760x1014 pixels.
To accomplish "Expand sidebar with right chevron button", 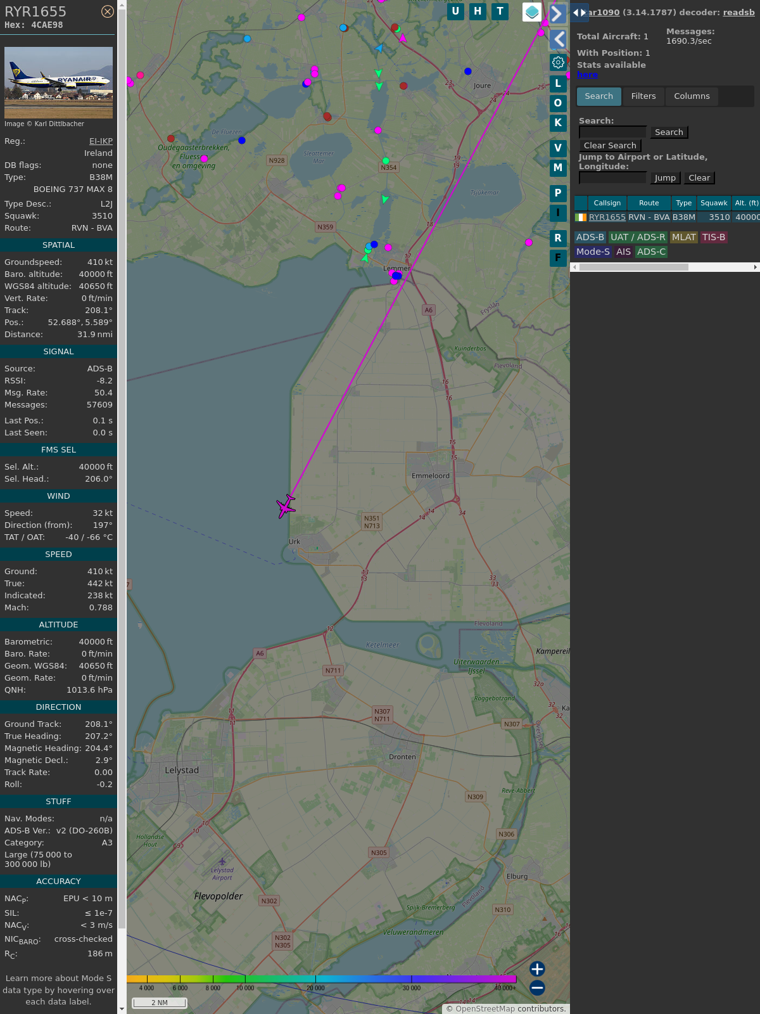I will pos(557,13).
